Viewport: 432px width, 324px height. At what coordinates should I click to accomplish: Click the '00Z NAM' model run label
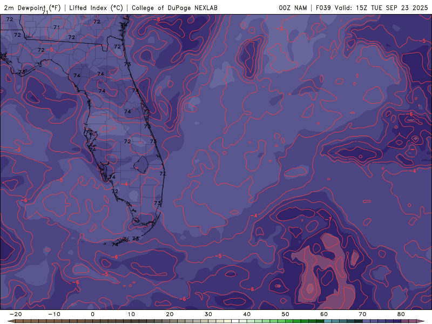[x=293, y=8]
